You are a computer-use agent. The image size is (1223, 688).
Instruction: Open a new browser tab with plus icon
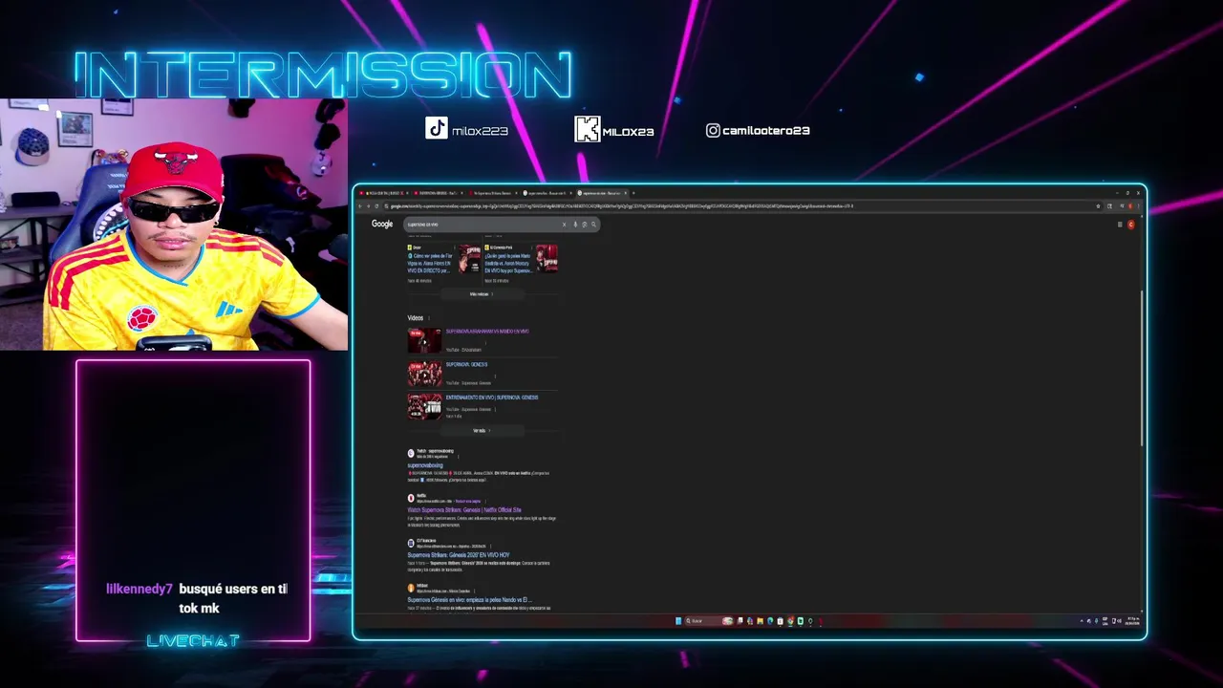(x=633, y=193)
